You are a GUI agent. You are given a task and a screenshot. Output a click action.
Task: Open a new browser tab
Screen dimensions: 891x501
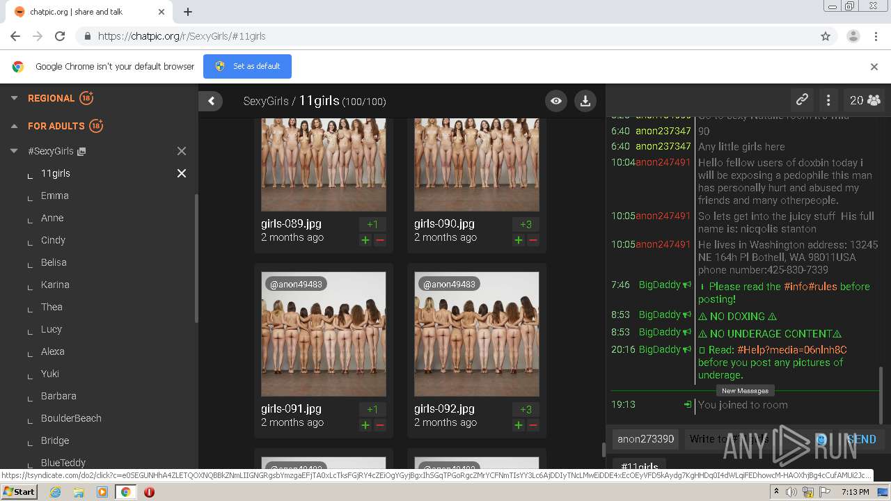pyautogui.click(x=188, y=12)
